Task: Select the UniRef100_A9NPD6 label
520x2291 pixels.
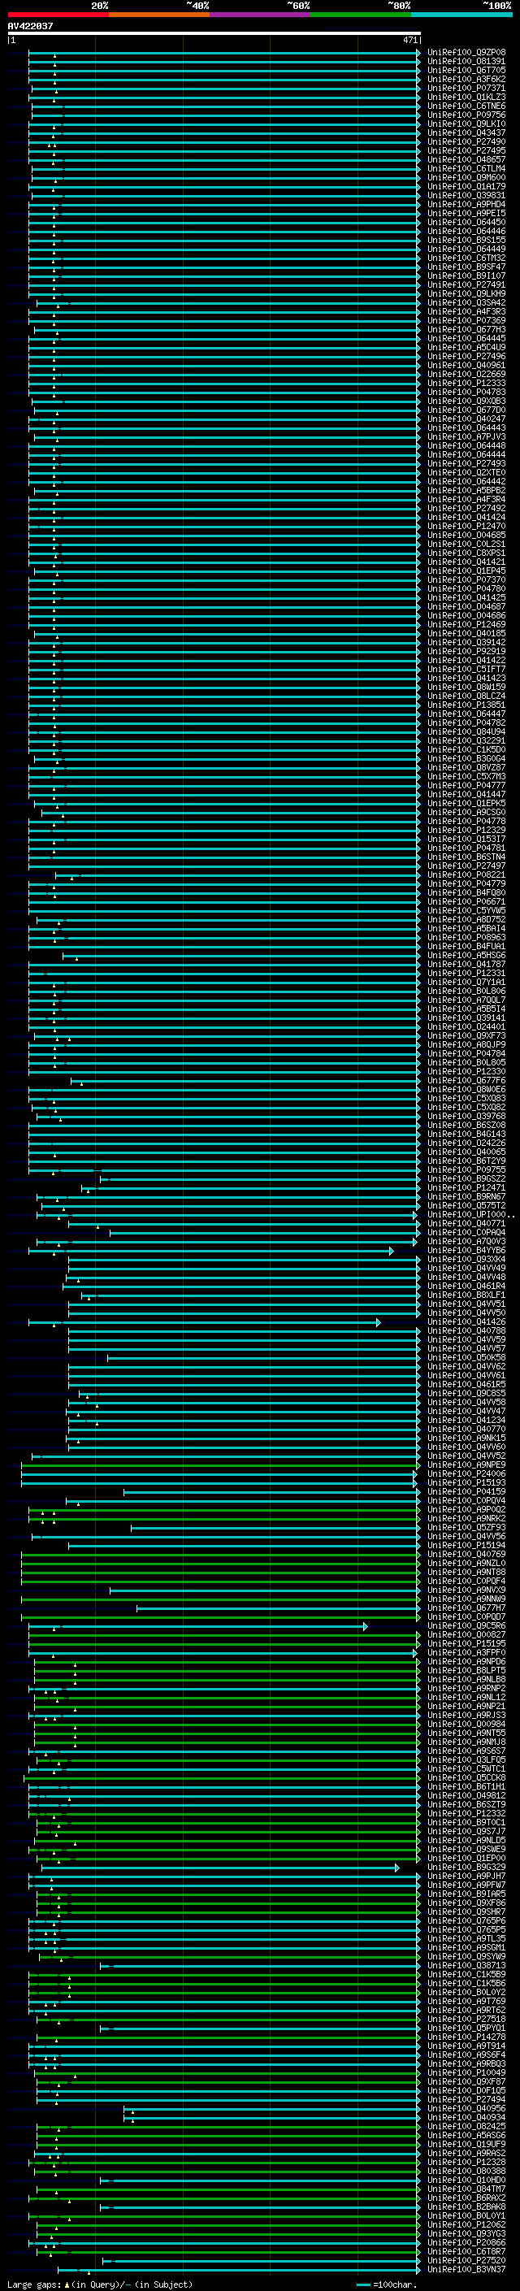Action: [466, 1661]
